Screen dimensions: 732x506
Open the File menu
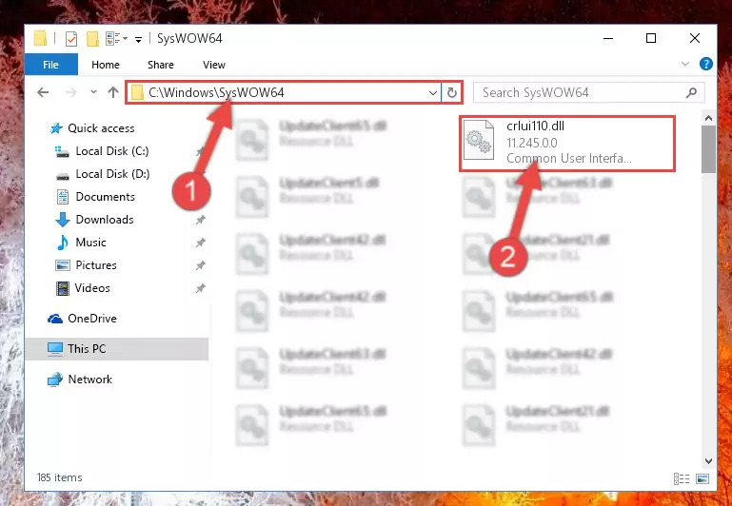click(50, 65)
